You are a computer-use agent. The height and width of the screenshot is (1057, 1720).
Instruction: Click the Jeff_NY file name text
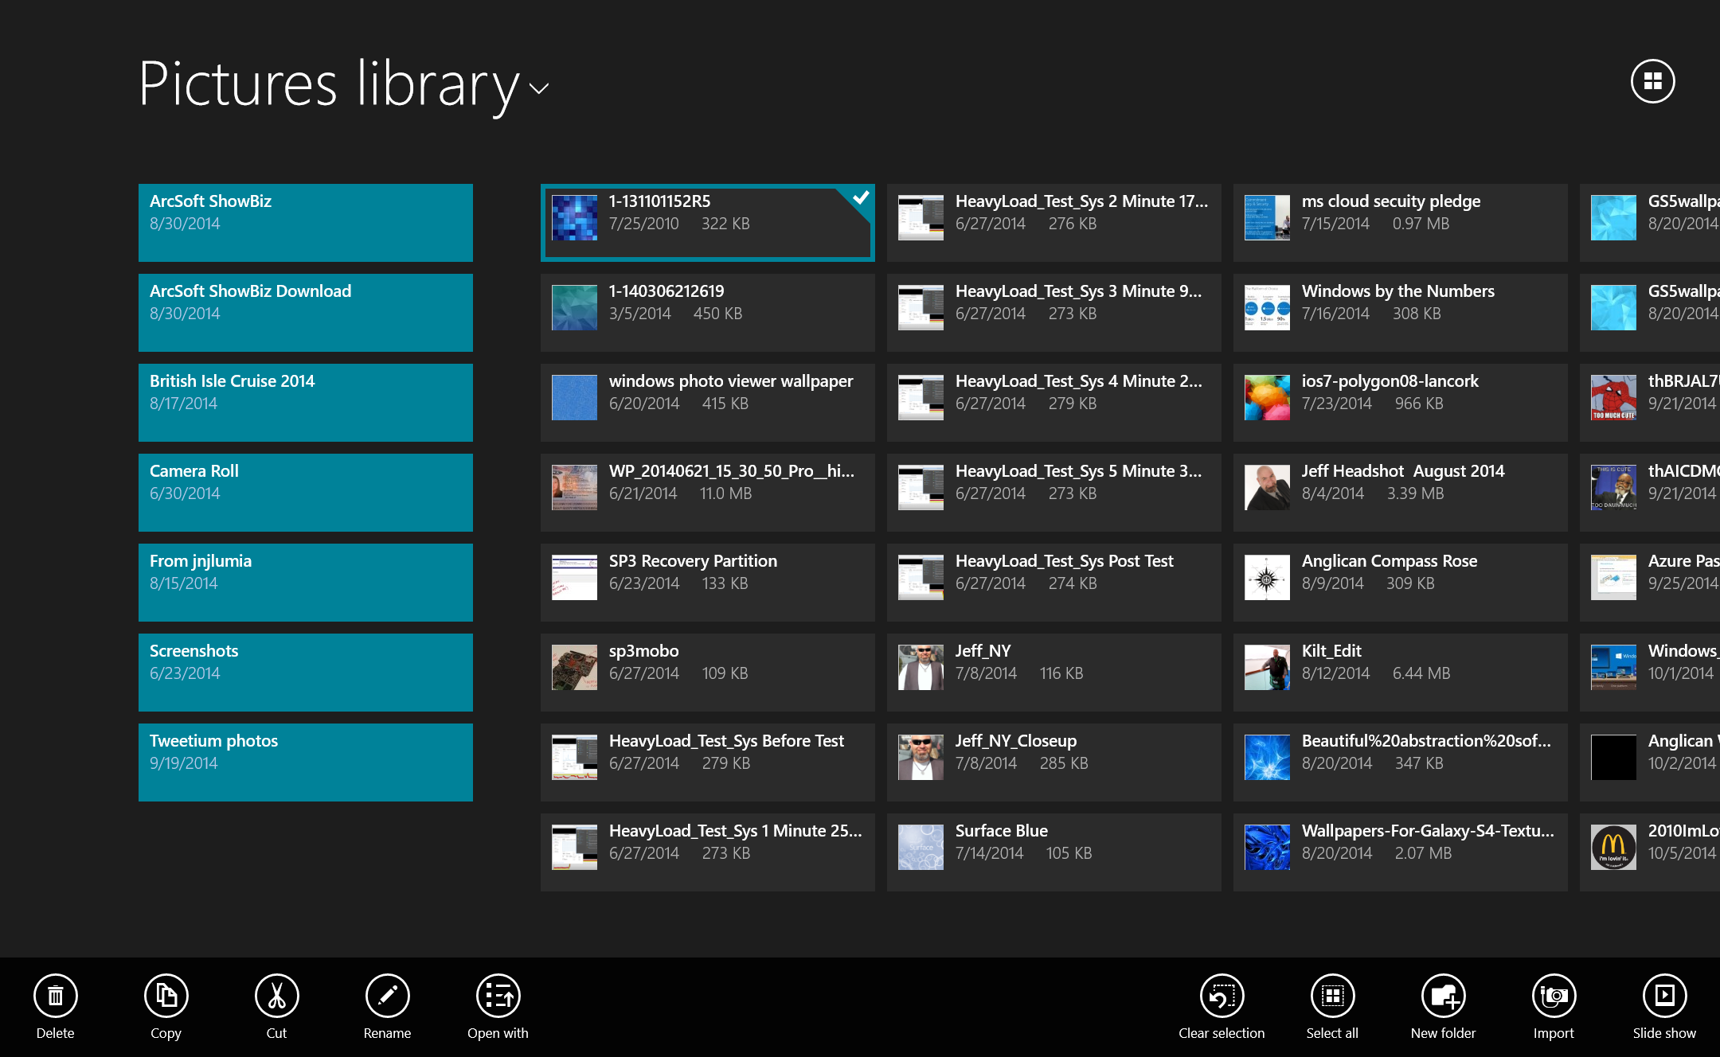pos(983,651)
